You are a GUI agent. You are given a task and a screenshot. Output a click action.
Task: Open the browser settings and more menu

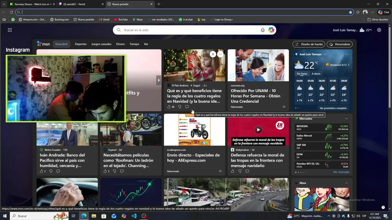(x=372, y=12)
